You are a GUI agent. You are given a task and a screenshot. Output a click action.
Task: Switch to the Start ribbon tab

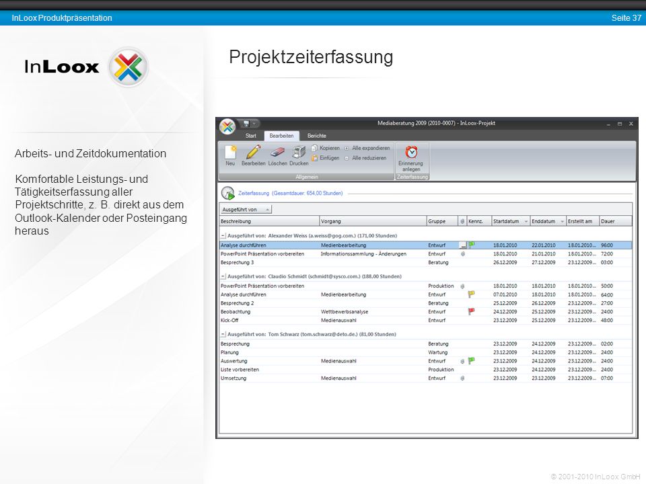click(250, 136)
